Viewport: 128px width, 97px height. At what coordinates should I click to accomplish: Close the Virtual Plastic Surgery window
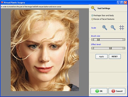point(125,3)
